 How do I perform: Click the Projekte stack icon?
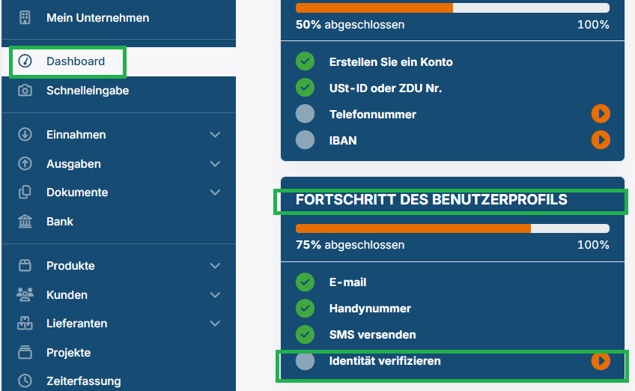pos(25,353)
